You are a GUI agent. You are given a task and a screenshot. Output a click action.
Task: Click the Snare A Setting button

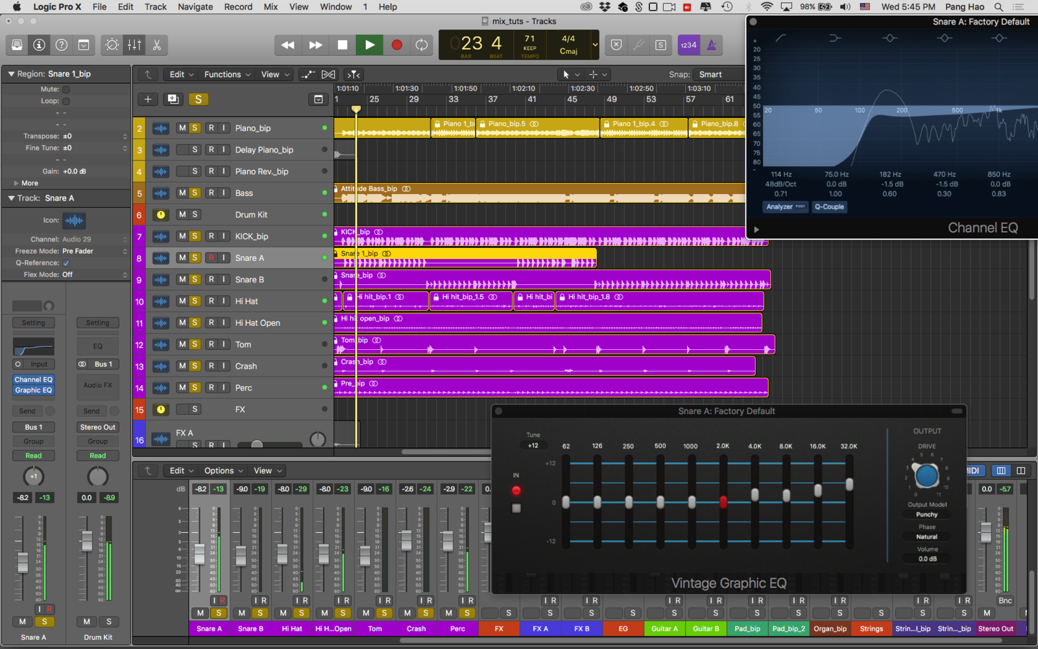34,323
